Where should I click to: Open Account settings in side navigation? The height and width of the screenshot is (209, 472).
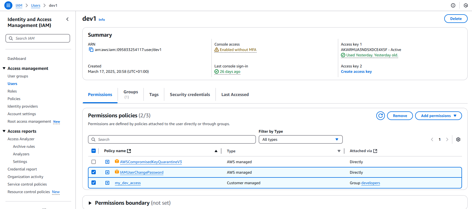[x=22, y=114]
